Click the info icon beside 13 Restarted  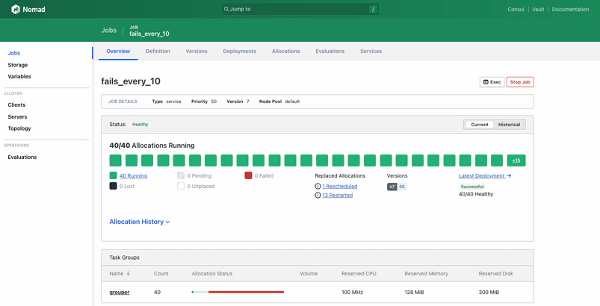point(318,196)
